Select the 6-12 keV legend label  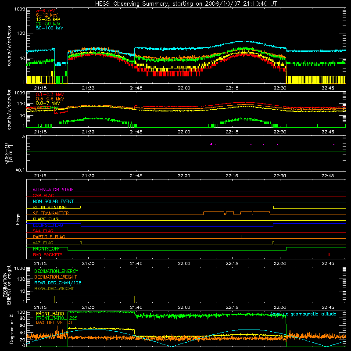[x=47, y=15]
